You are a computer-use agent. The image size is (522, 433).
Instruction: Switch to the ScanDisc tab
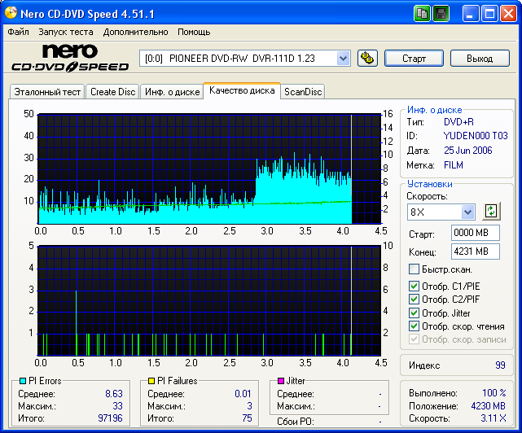302,92
